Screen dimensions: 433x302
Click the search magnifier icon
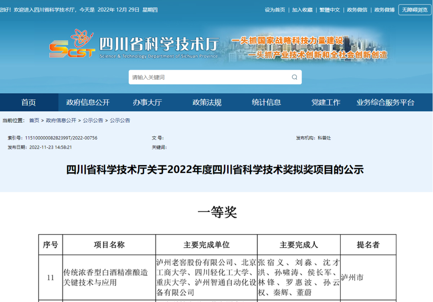(295, 77)
